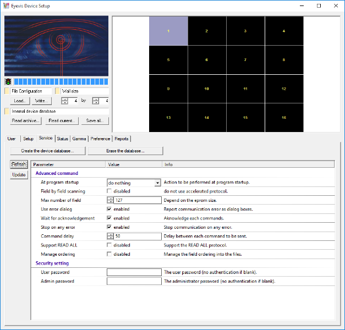Click the Command delay value 50
The width and height of the screenshot is (345, 330).
[x=138, y=236]
